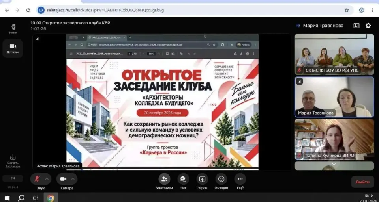Click signal strength icon on the shared screen
This screenshot has height=202, width=379.
click(x=37, y=39)
